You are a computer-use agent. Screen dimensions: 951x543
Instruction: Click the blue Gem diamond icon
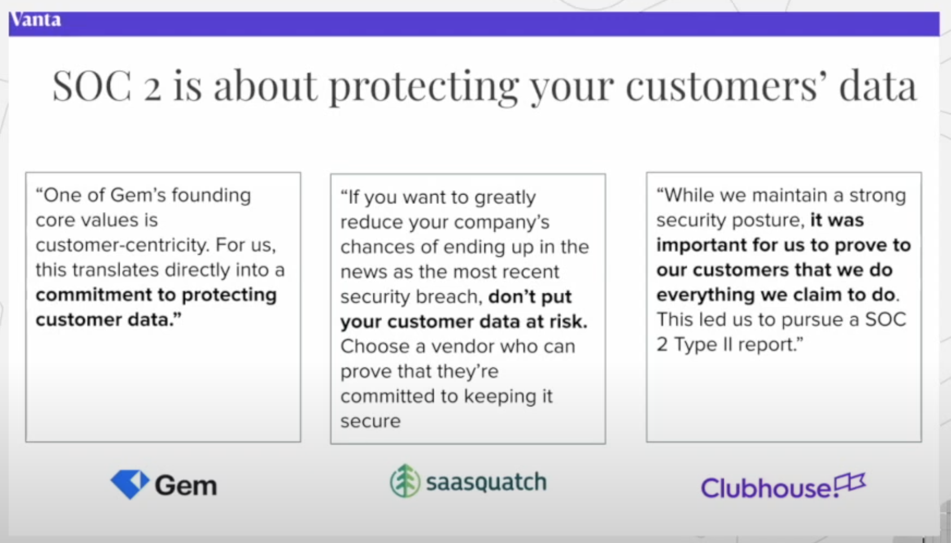pos(129,484)
